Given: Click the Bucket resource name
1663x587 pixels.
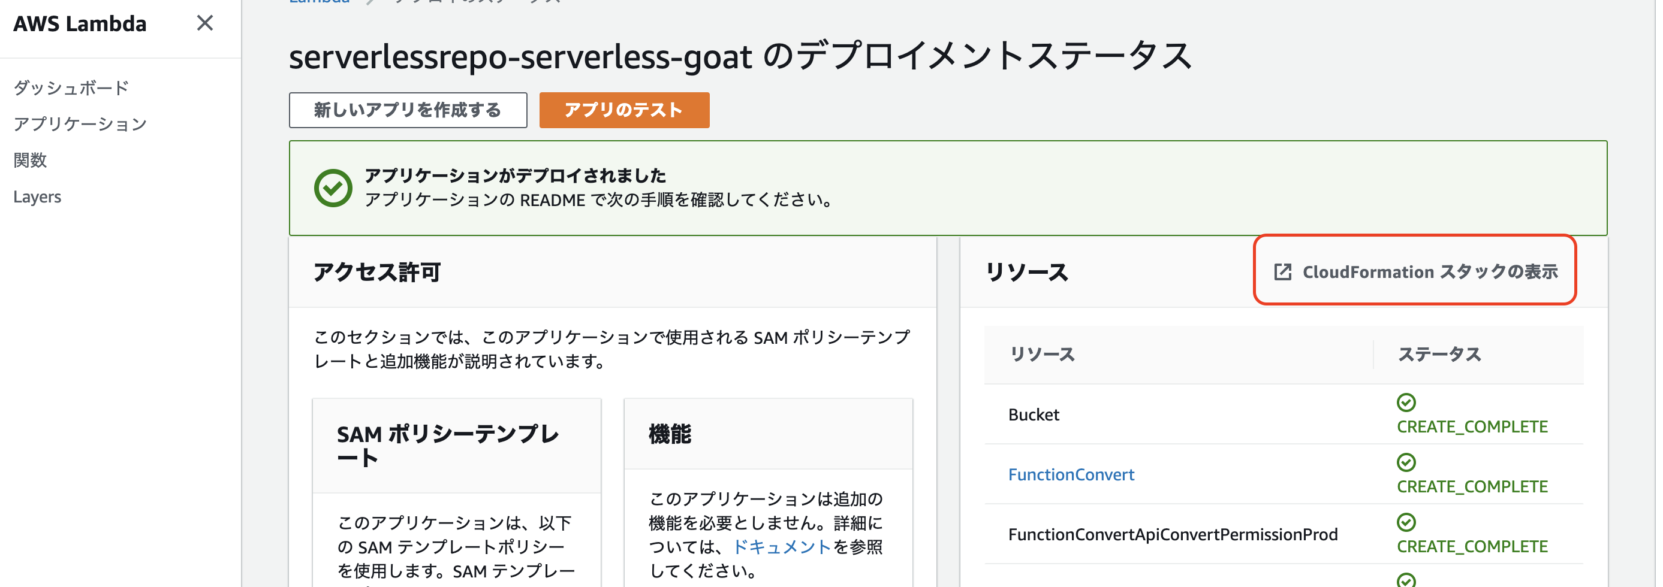Looking at the screenshot, I should [1034, 414].
